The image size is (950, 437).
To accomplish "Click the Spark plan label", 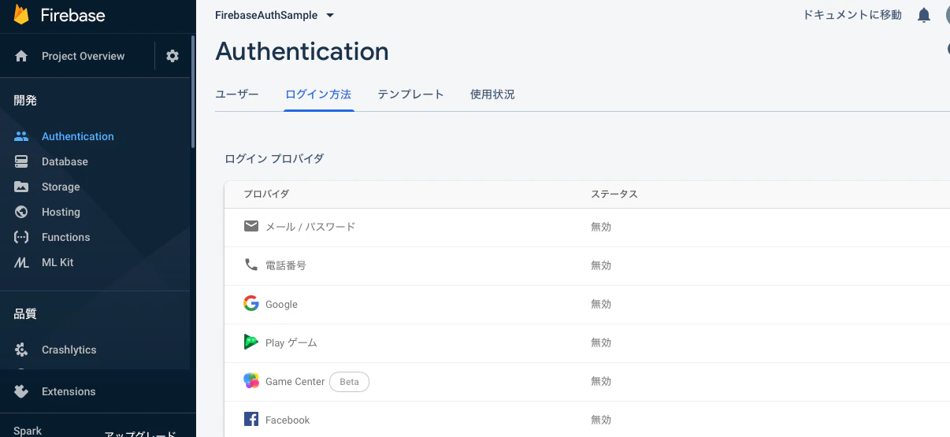I will point(28,431).
